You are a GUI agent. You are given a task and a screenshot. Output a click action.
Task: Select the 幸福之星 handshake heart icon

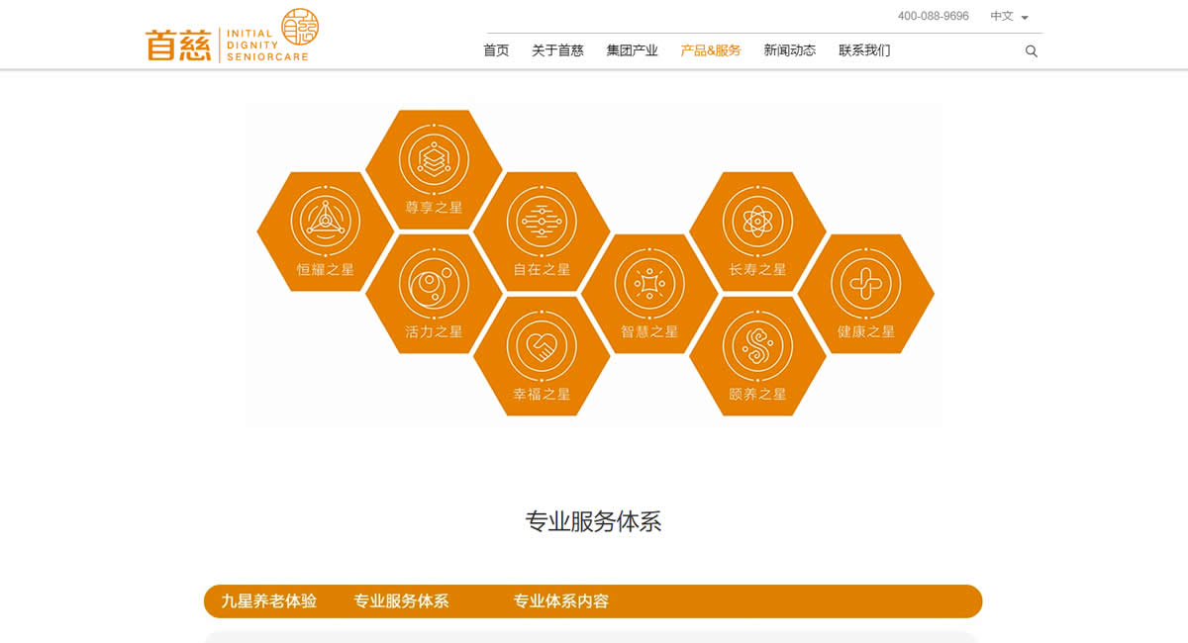(542, 346)
